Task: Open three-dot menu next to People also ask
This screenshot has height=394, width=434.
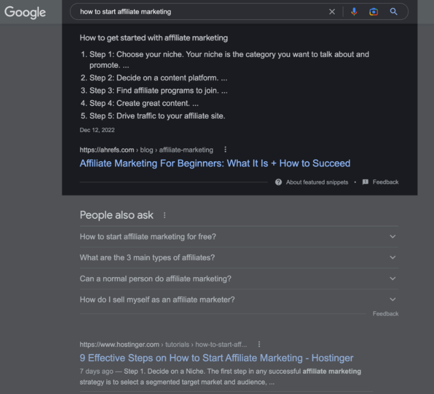Action: tap(165, 216)
